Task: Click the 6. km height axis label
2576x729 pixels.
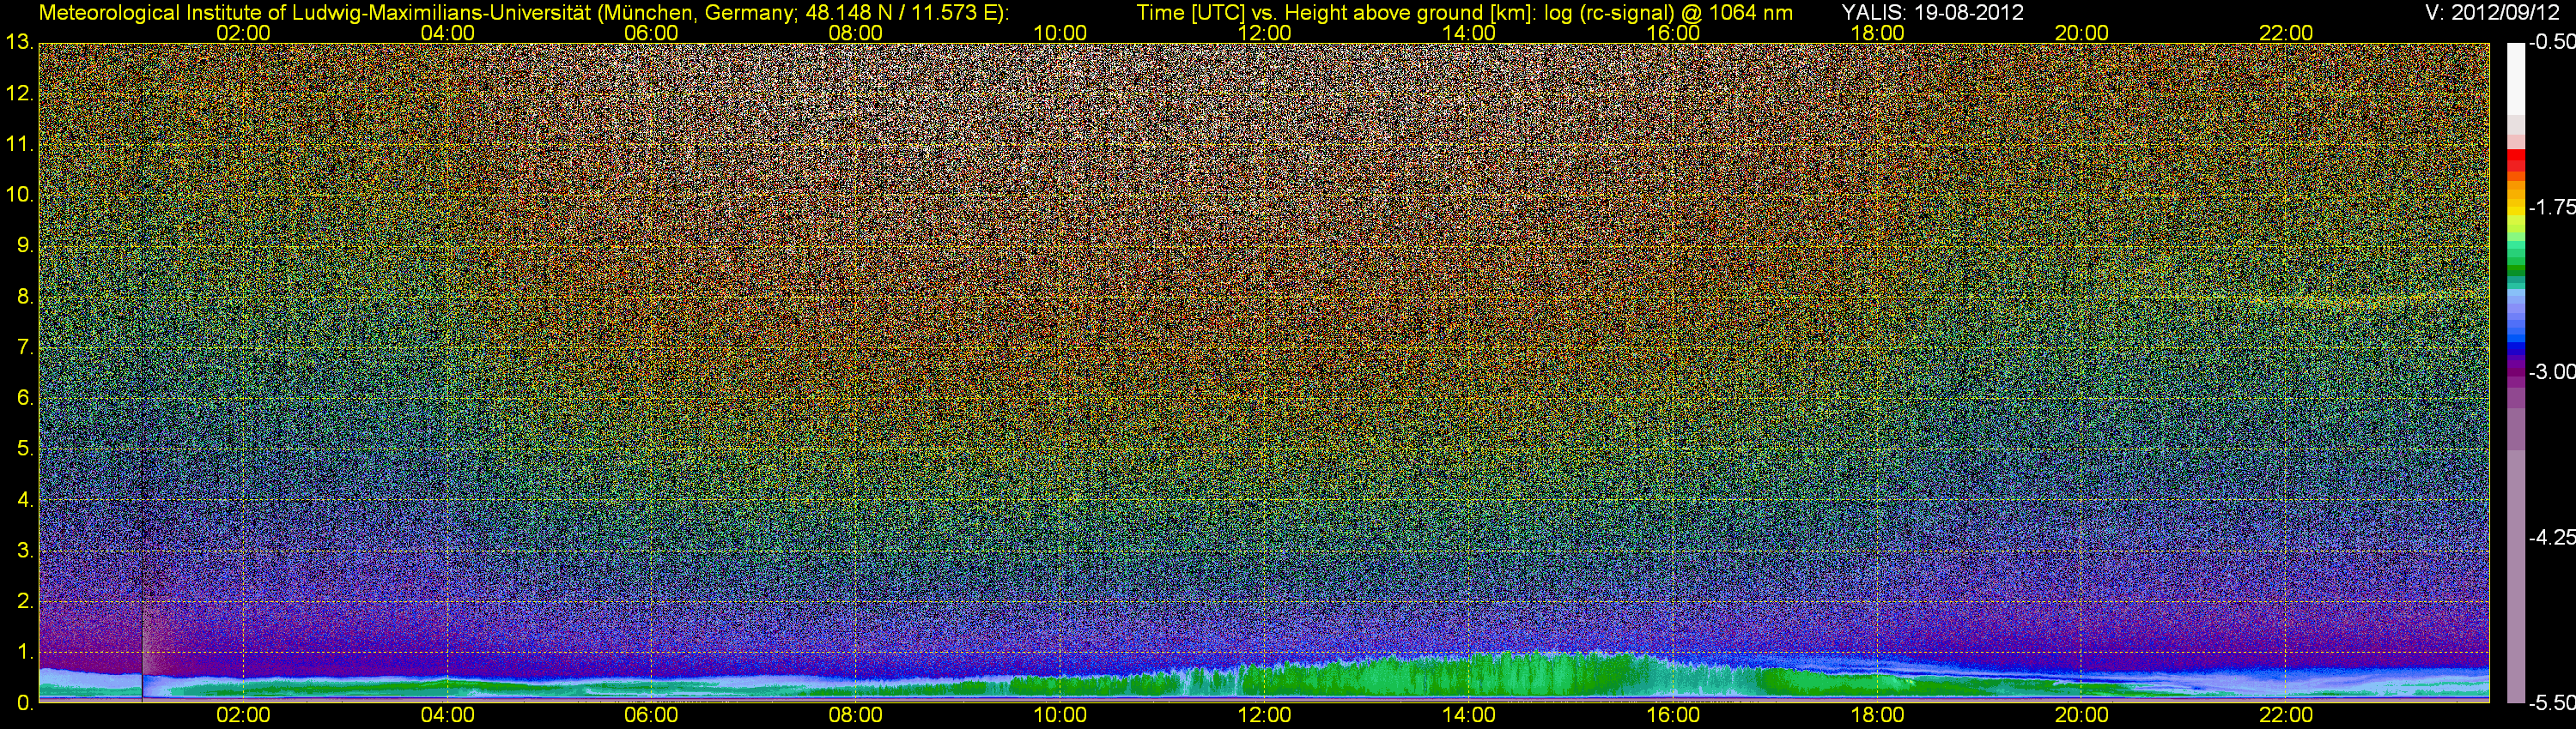Action: coord(25,399)
